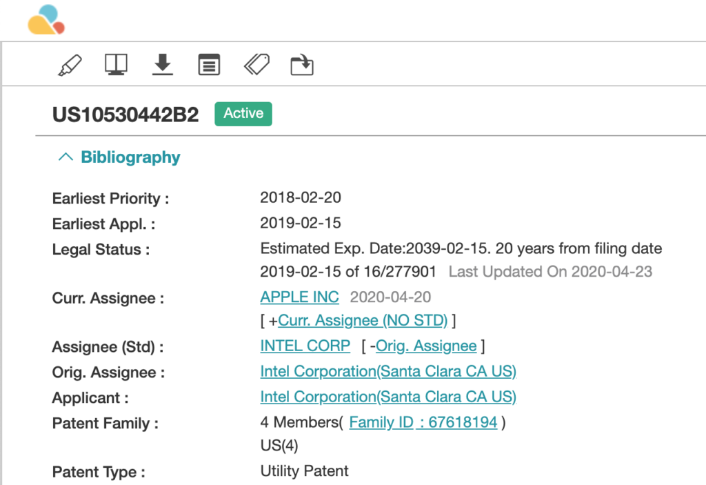This screenshot has width=706, height=485.
Task: Click the bracketed Orig. Assignee link
Action: [x=426, y=346]
